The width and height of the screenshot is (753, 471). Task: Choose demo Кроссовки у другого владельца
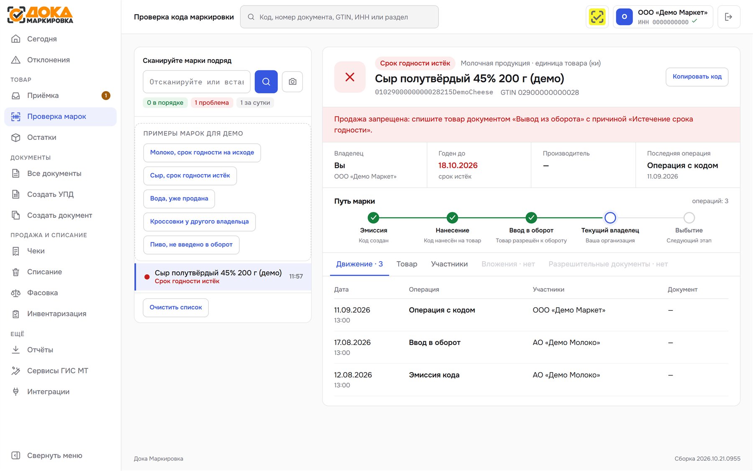point(200,221)
